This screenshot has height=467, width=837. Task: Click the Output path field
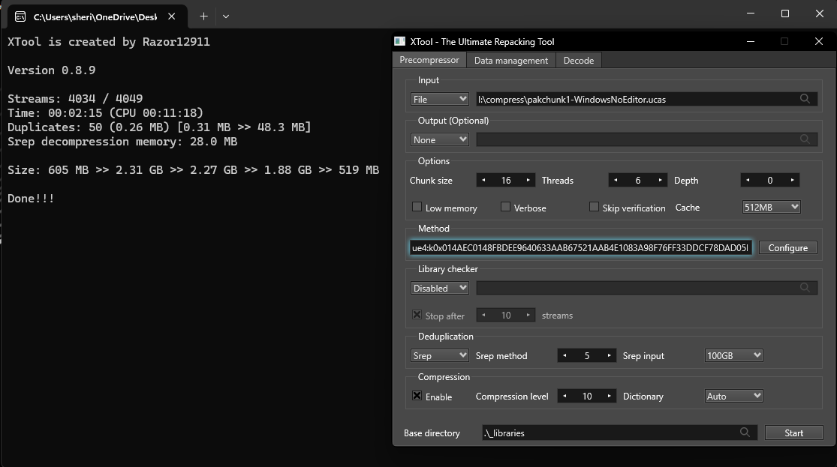click(646, 139)
